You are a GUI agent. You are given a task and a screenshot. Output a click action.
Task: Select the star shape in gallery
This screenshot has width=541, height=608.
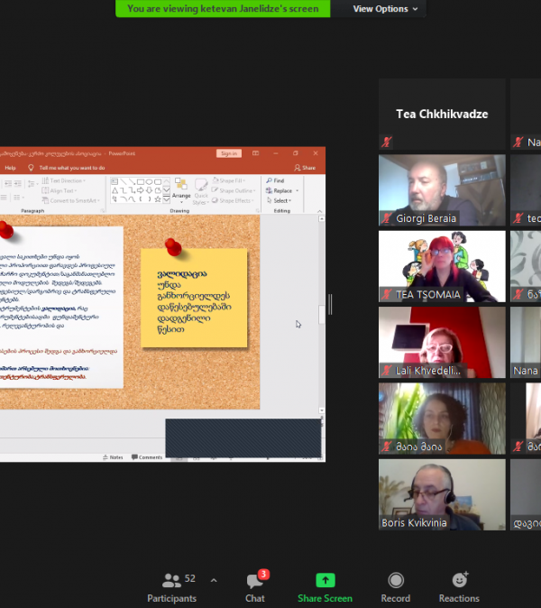pyautogui.click(x=158, y=199)
